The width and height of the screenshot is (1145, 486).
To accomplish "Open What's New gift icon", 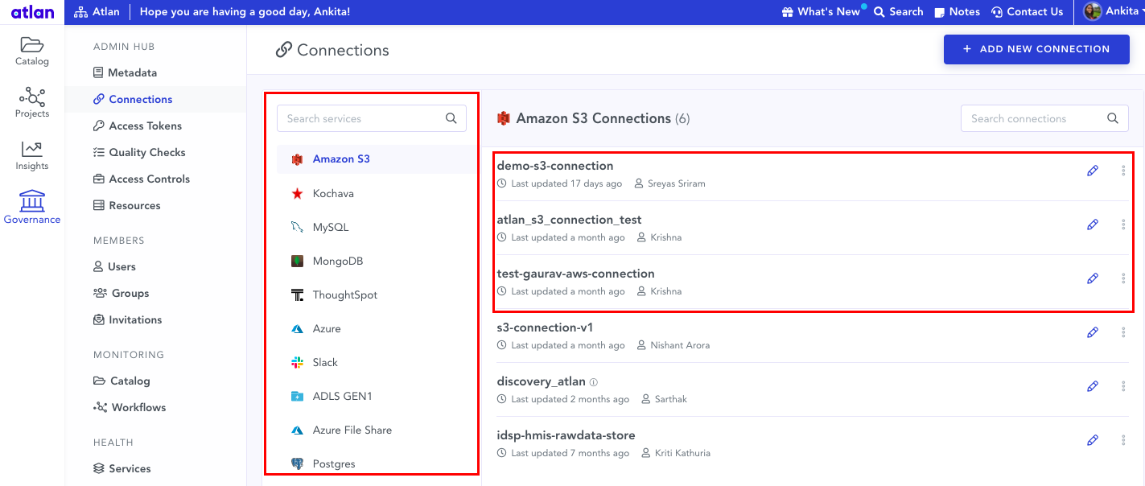I will point(787,12).
